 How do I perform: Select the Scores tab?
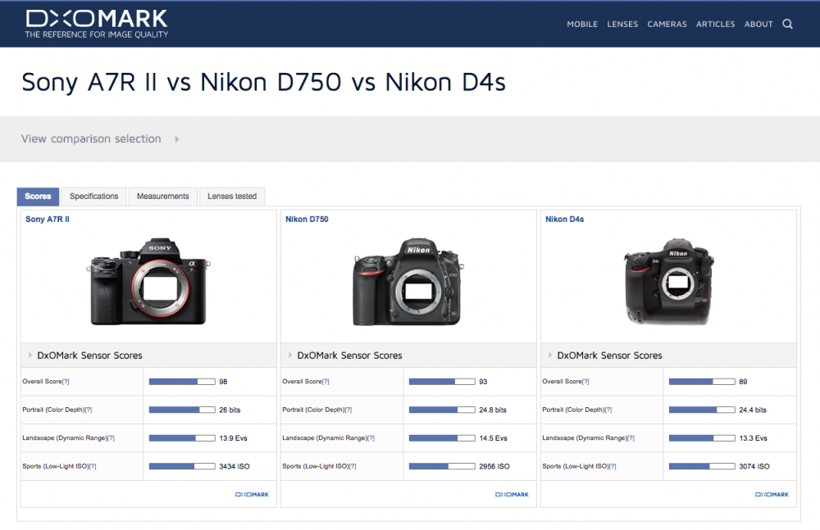point(39,197)
